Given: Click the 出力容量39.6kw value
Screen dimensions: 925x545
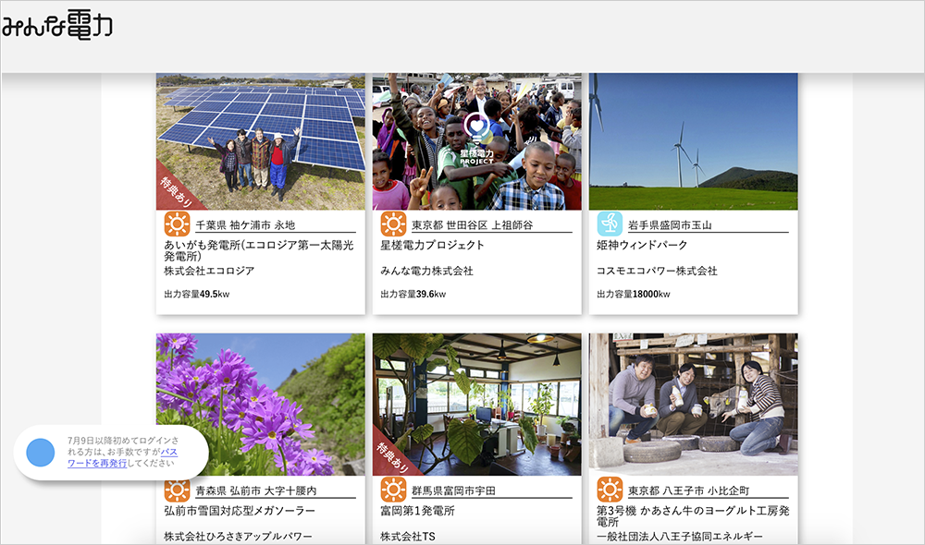Looking at the screenshot, I should pos(413,294).
